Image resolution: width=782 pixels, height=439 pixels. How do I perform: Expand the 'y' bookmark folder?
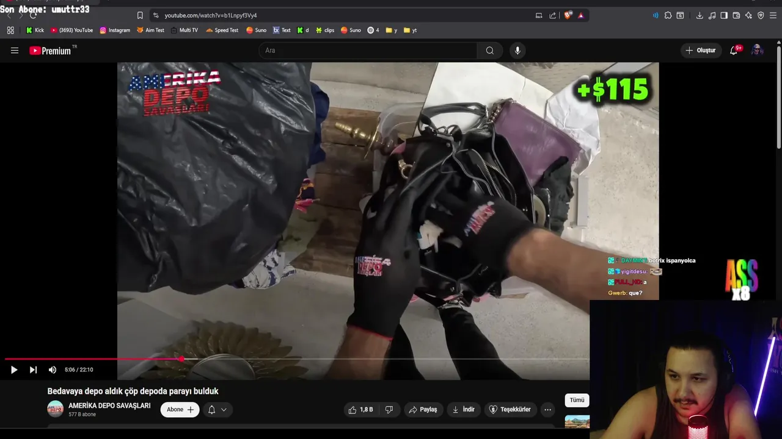[x=391, y=30]
